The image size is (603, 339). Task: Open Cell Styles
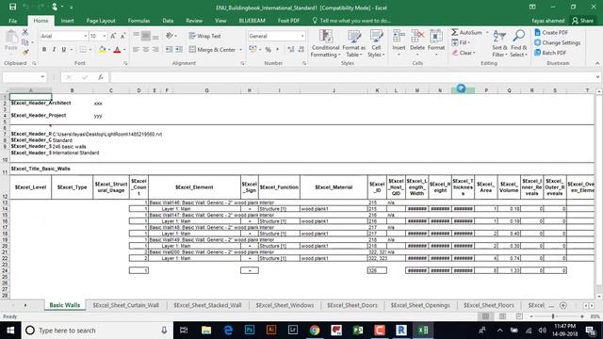376,43
